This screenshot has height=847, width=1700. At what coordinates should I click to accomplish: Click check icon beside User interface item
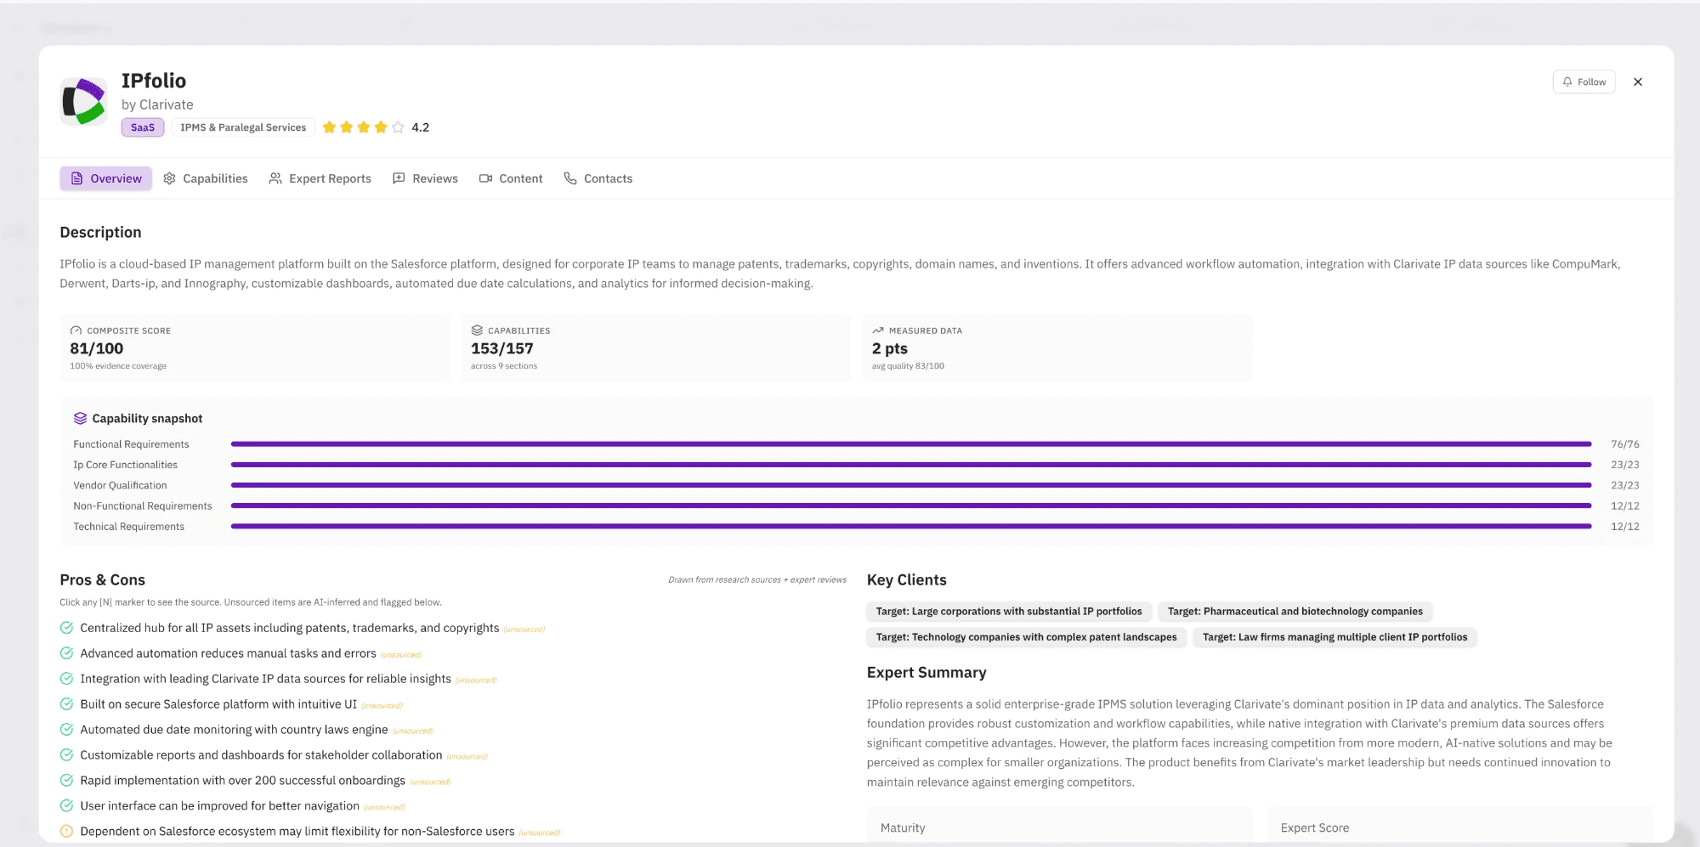click(x=66, y=805)
